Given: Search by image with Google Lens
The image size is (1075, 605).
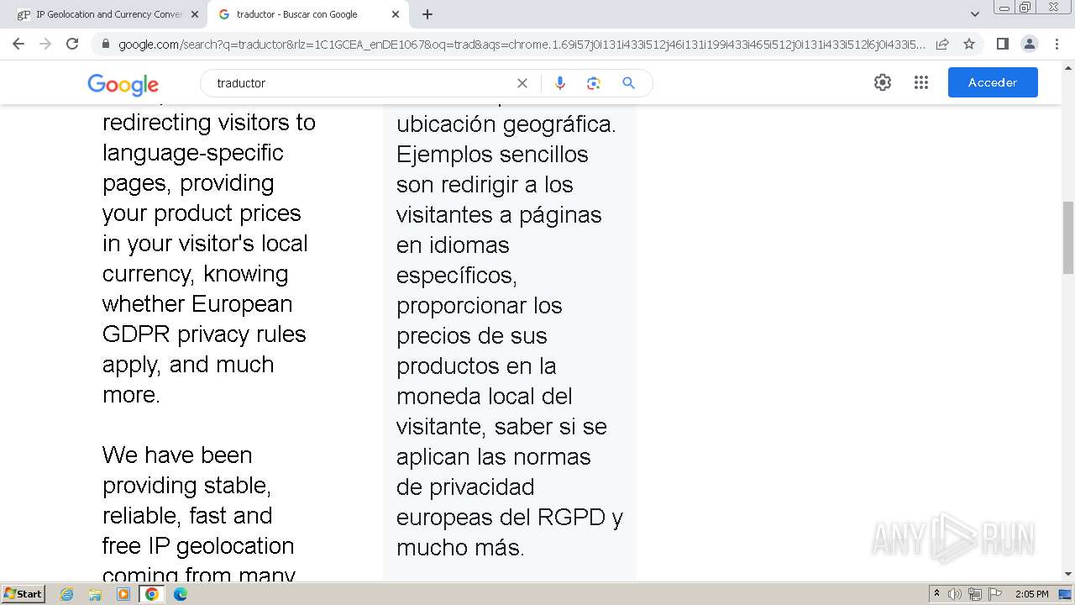Looking at the screenshot, I should 594,83.
